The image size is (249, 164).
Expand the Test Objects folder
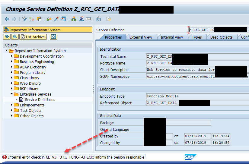tap(11, 110)
